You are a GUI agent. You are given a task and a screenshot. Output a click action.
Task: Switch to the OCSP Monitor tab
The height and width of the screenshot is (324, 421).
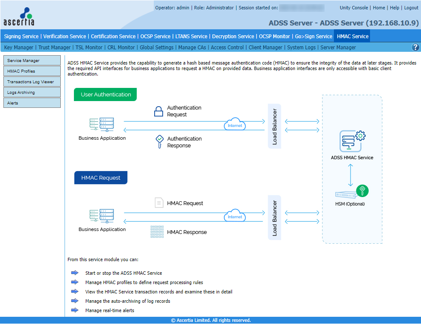pos(274,37)
